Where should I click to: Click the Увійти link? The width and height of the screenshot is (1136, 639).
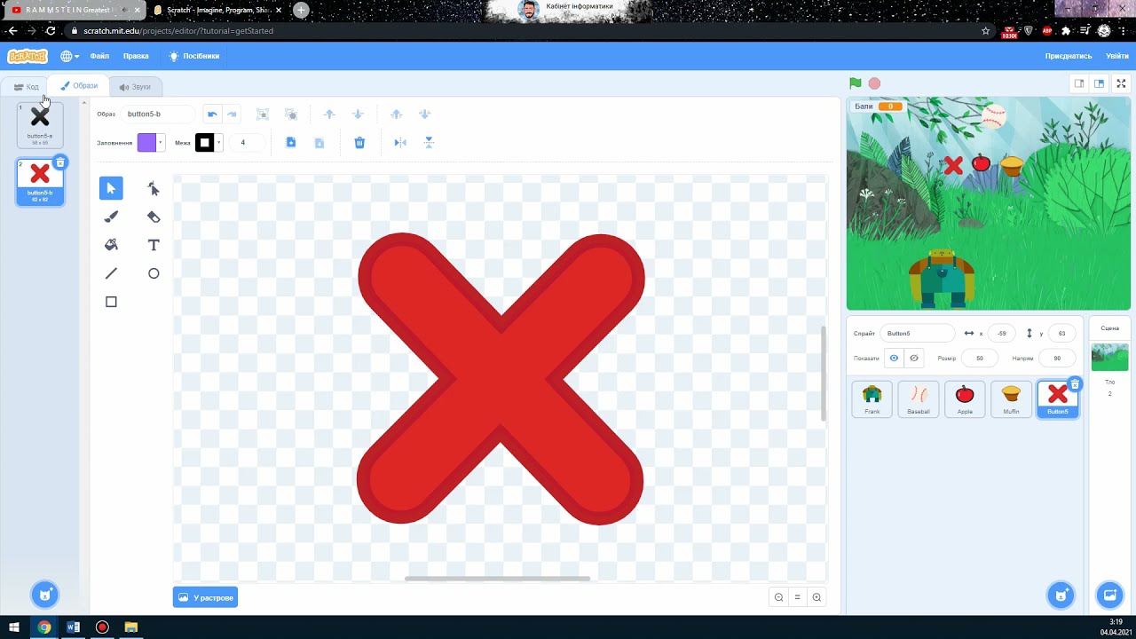click(1117, 56)
